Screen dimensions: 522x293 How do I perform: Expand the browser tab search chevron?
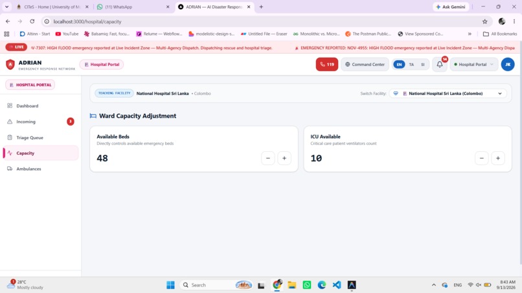click(6, 6)
